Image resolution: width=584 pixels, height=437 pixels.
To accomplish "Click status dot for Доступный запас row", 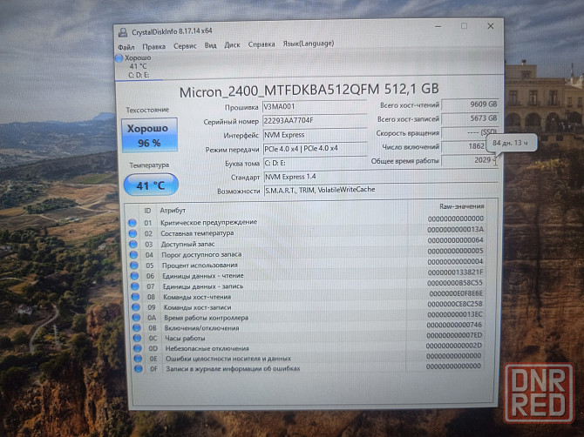I will click(x=133, y=245).
